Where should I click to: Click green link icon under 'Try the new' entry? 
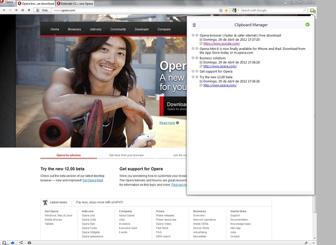tap(201, 85)
